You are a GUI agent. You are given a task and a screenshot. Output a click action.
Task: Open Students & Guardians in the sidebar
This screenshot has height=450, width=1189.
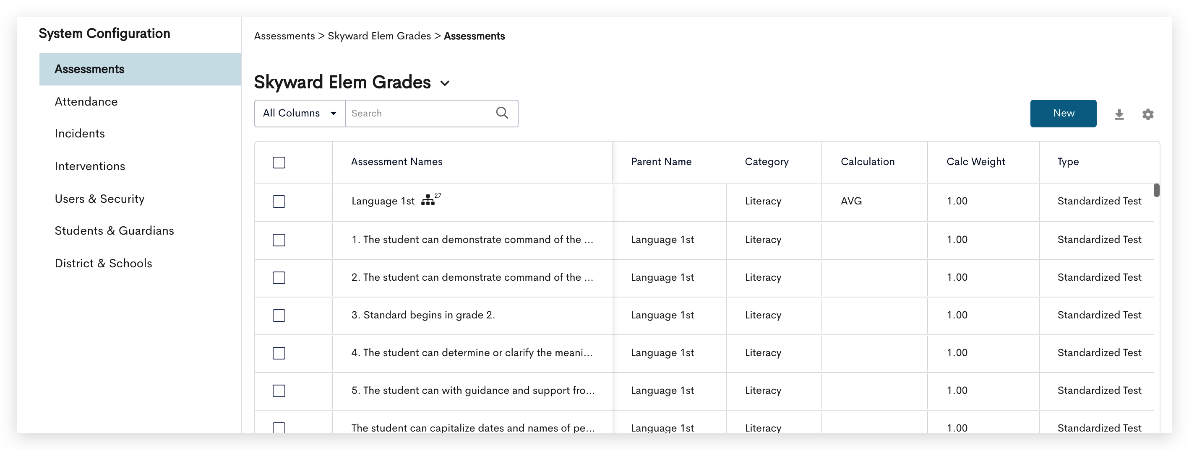pyautogui.click(x=114, y=230)
